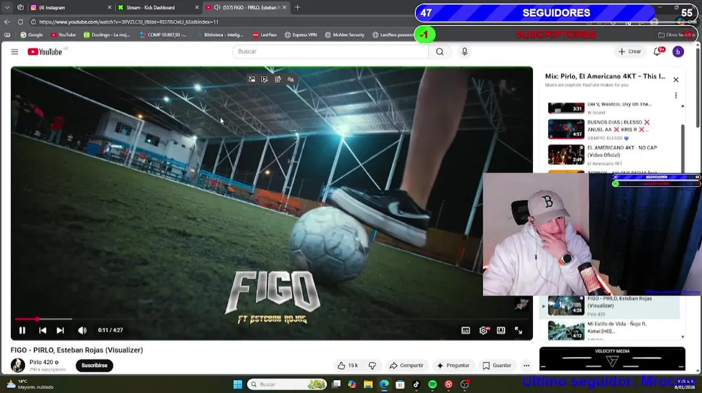Viewport: 702px width, 393px height.
Task: Seek along the video progress bar
Action: point(272,319)
